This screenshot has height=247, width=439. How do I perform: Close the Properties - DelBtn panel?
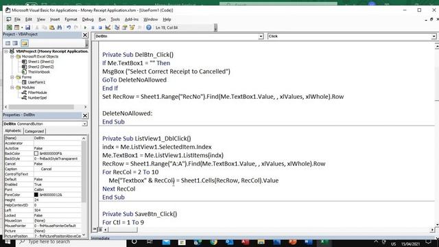pyautogui.click(x=85, y=116)
